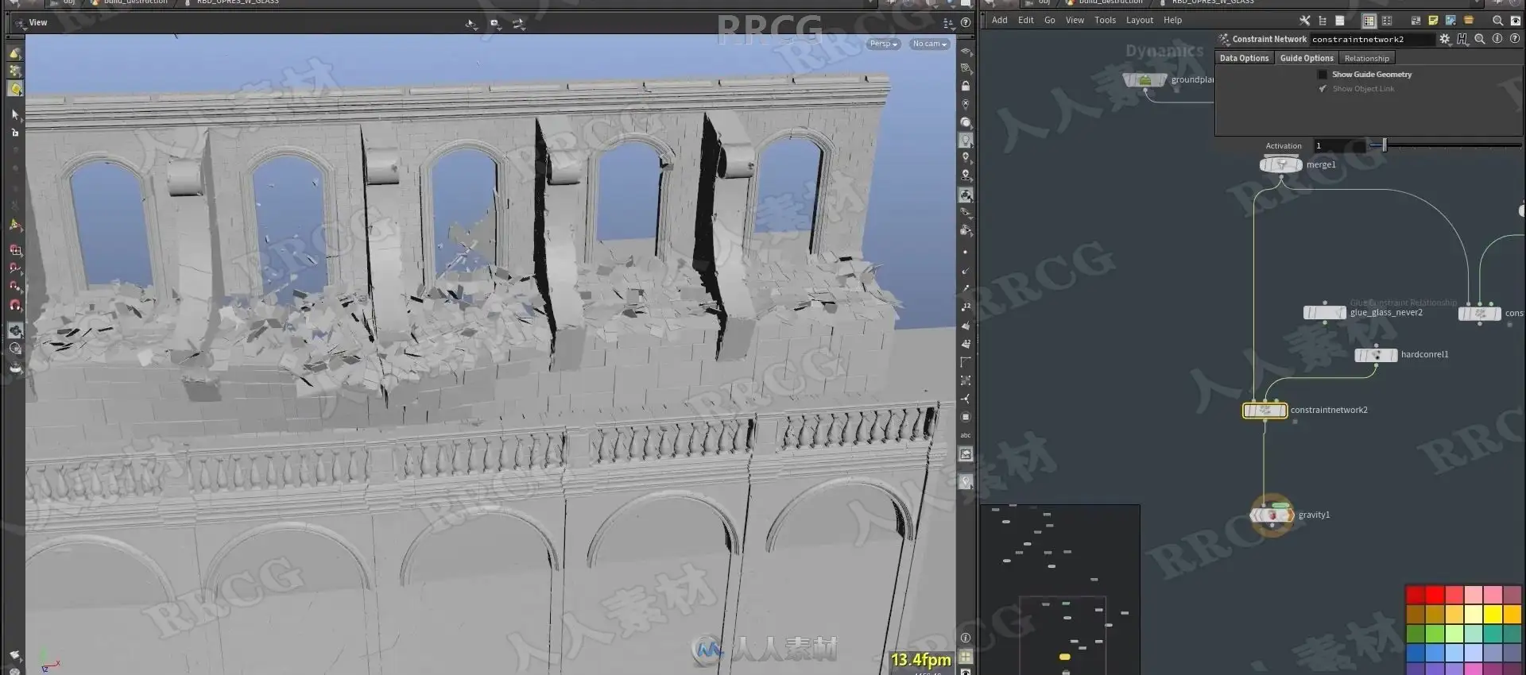Viewport: 1526px width, 675px height.
Task: Show network tree view icon
Action: 1323,21
